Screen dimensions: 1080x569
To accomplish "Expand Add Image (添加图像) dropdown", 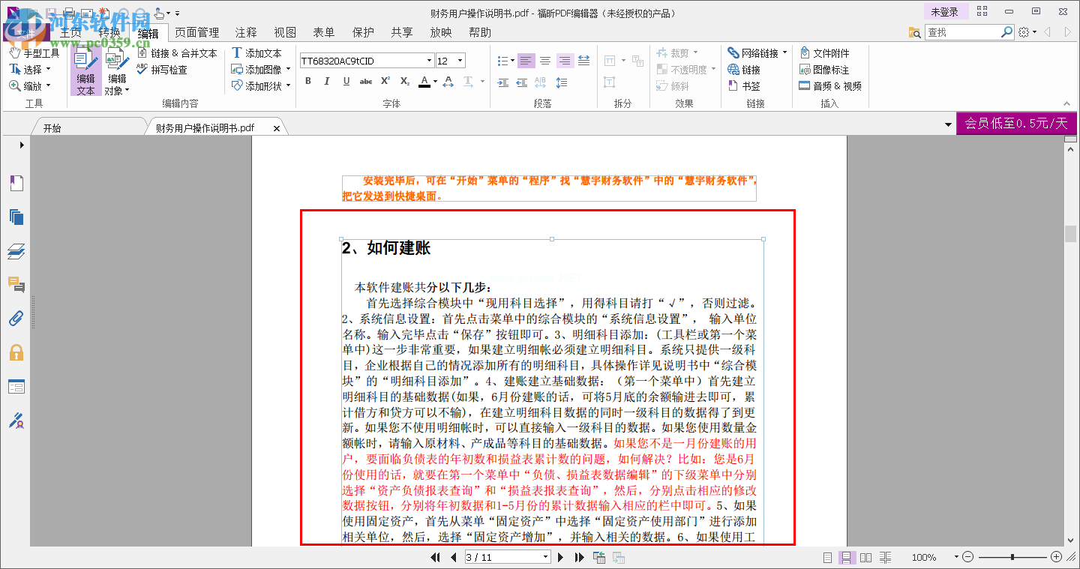I will click(x=288, y=70).
